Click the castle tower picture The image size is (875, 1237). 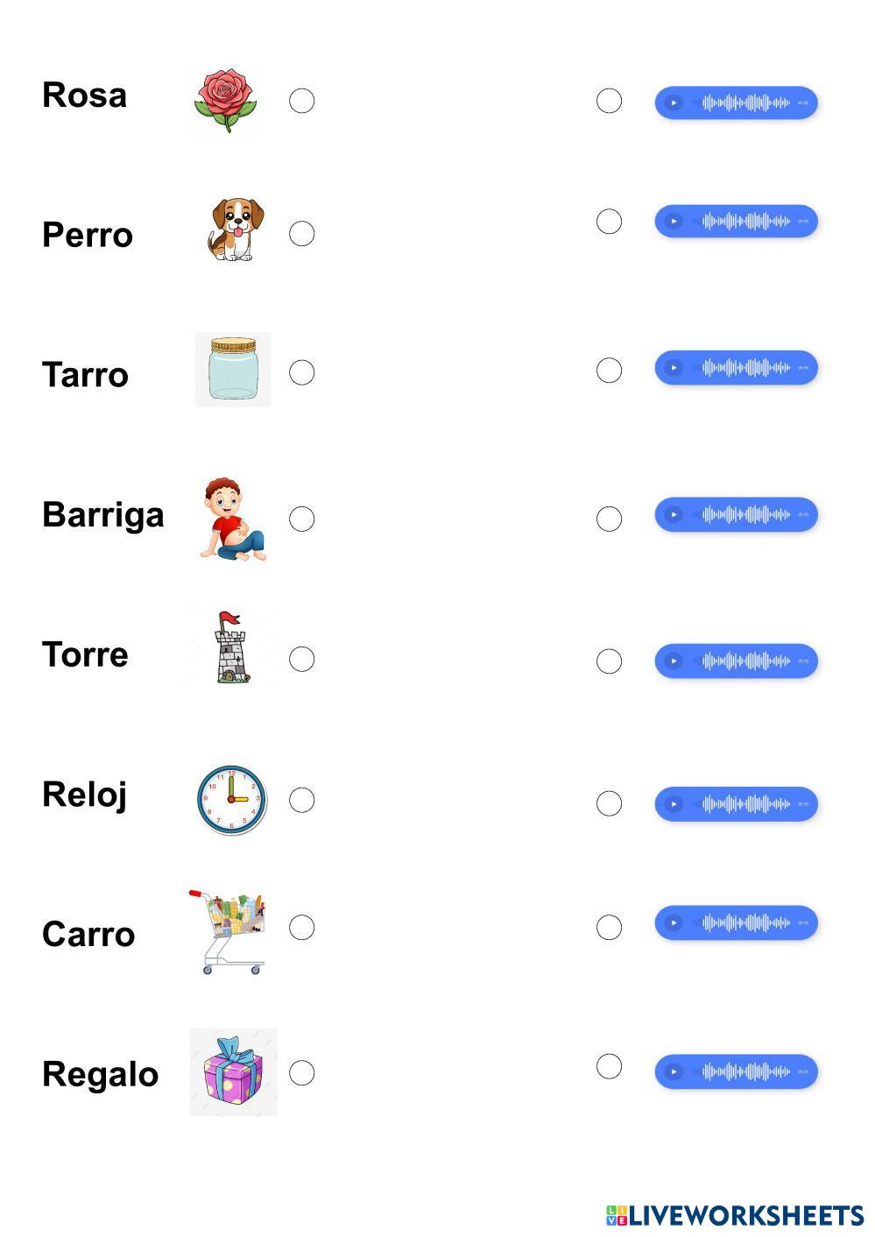click(x=230, y=648)
